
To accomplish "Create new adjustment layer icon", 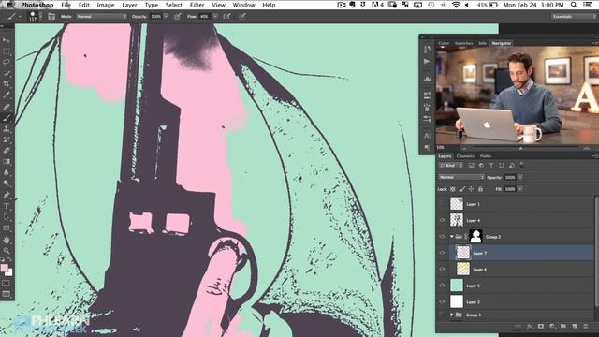I will 552,327.
